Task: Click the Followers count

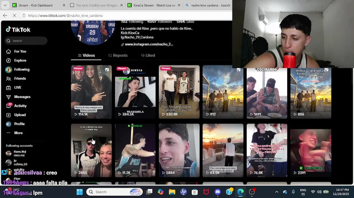Action: [160, 22]
